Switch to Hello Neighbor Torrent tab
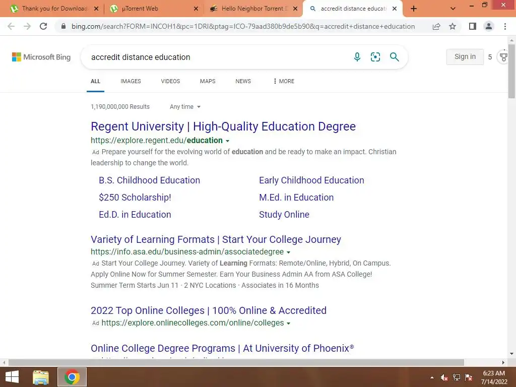This screenshot has height=387, width=516. [252, 9]
